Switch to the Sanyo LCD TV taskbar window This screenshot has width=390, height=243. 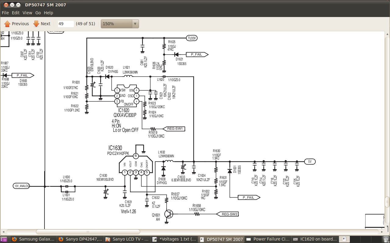coord(127,239)
